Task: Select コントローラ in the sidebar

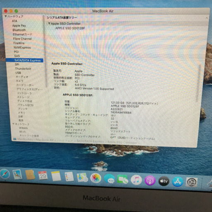Action: pos(24,93)
